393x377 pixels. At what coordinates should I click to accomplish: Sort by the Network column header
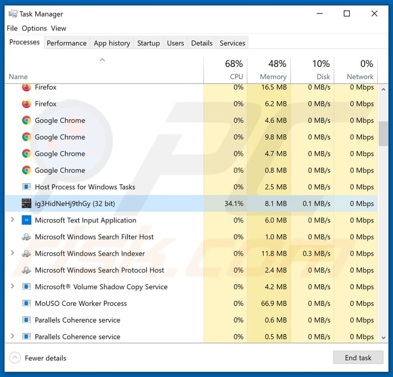pos(356,71)
